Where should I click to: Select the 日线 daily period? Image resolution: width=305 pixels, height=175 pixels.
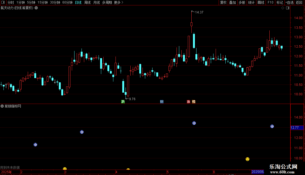coord(78,2)
